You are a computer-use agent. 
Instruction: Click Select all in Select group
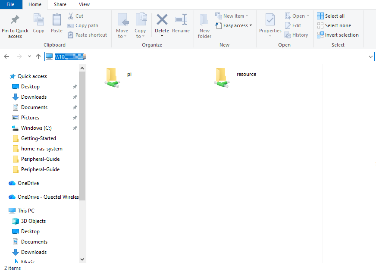pyautogui.click(x=331, y=16)
